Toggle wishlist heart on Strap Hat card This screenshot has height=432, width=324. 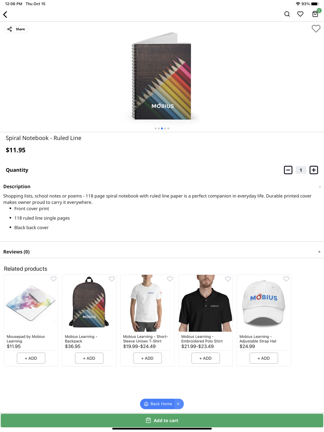coord(286,279)
